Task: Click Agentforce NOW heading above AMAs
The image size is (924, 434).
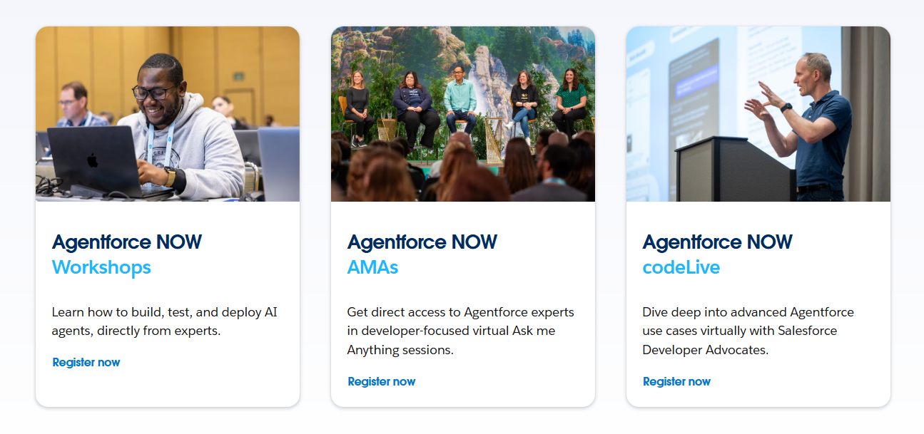Action: point(422,242)
